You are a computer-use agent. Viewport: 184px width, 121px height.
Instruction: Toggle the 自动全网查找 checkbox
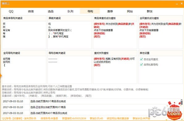point(141,59)
